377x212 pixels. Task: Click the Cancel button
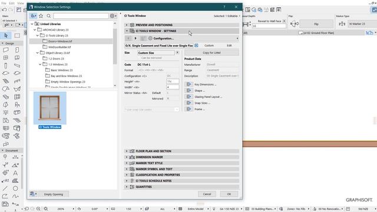pyautogui.click(x=207, y=194)
